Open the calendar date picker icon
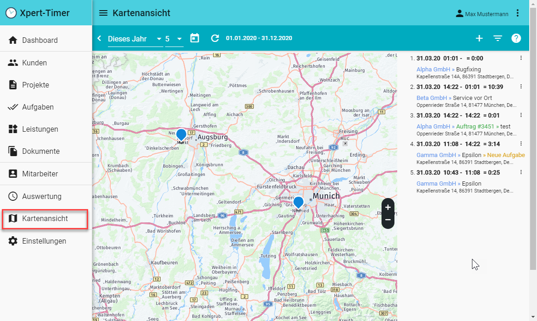The image size is (537, 321). click(x=195, y=38)
